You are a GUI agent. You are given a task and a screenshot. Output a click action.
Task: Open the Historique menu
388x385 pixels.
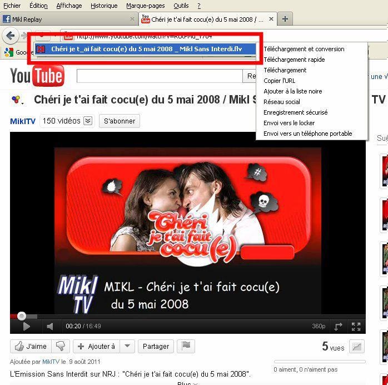(104, 6)
